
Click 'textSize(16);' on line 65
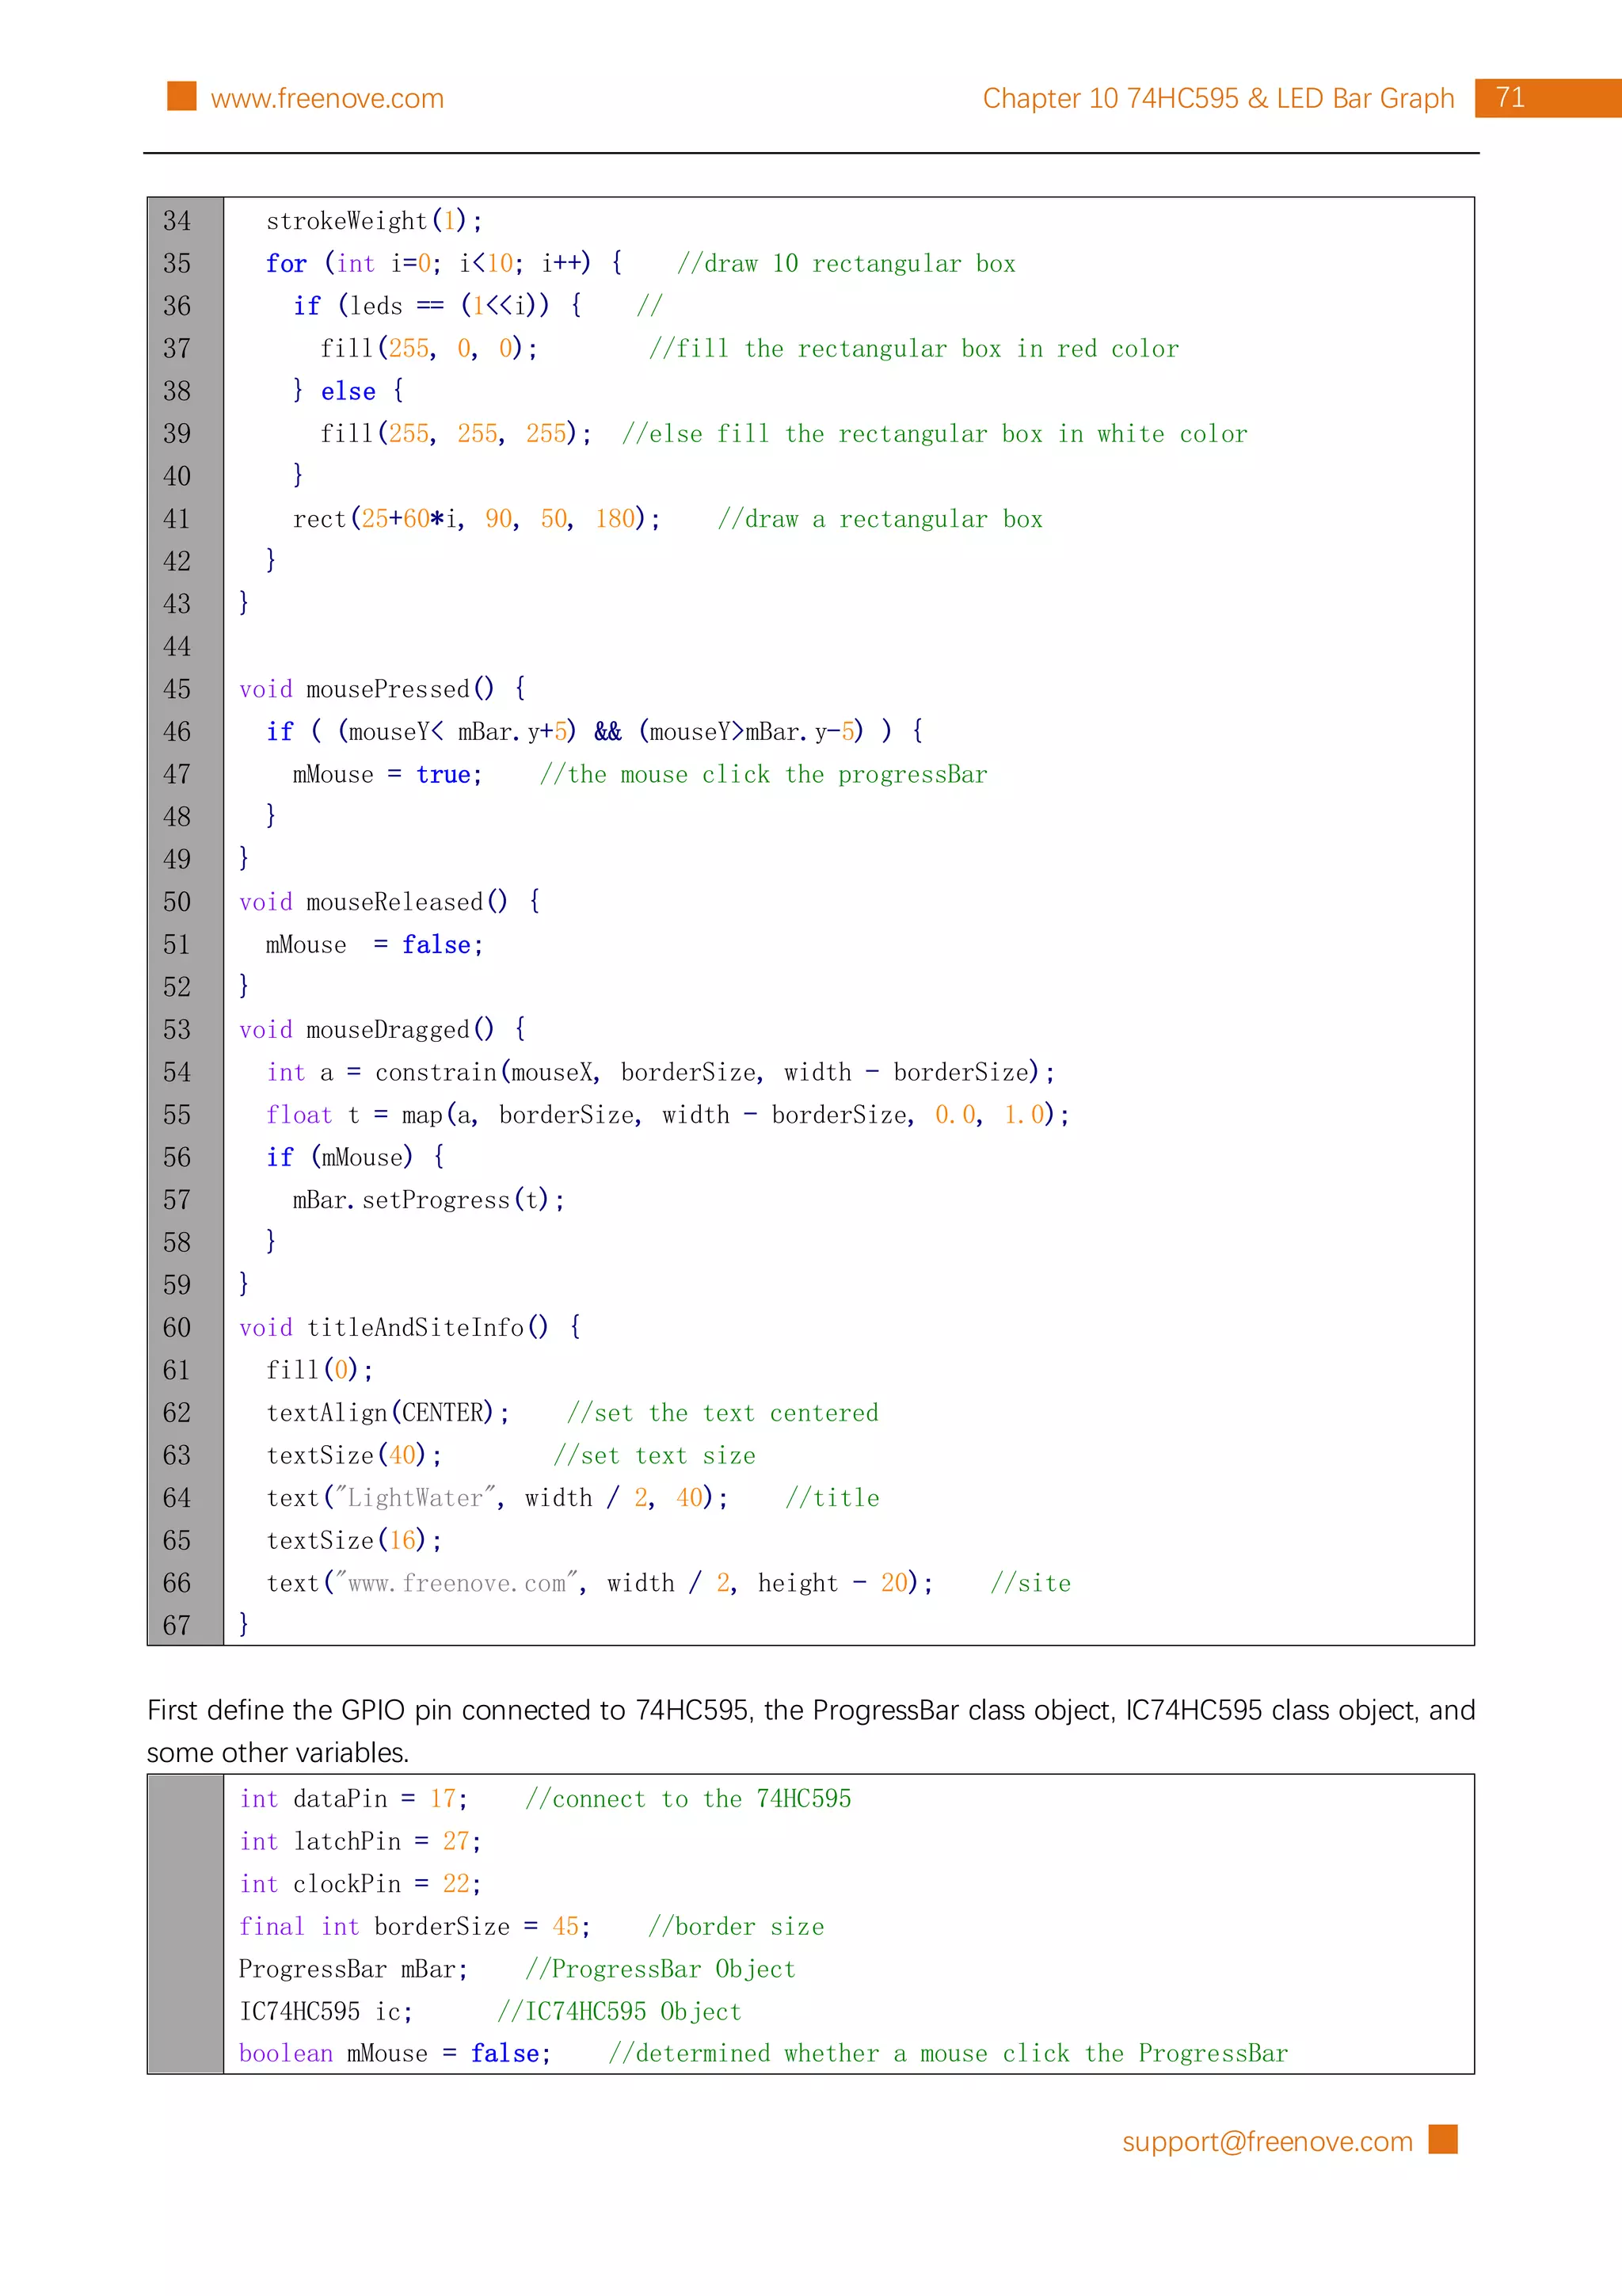click(354, 1541)
